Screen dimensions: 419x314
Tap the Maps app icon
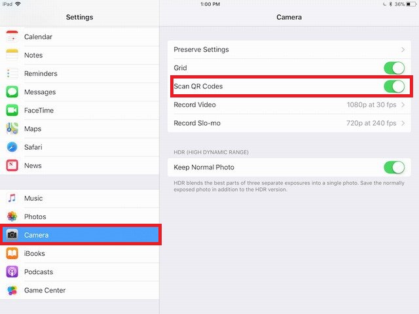click(x=12, y=129)
